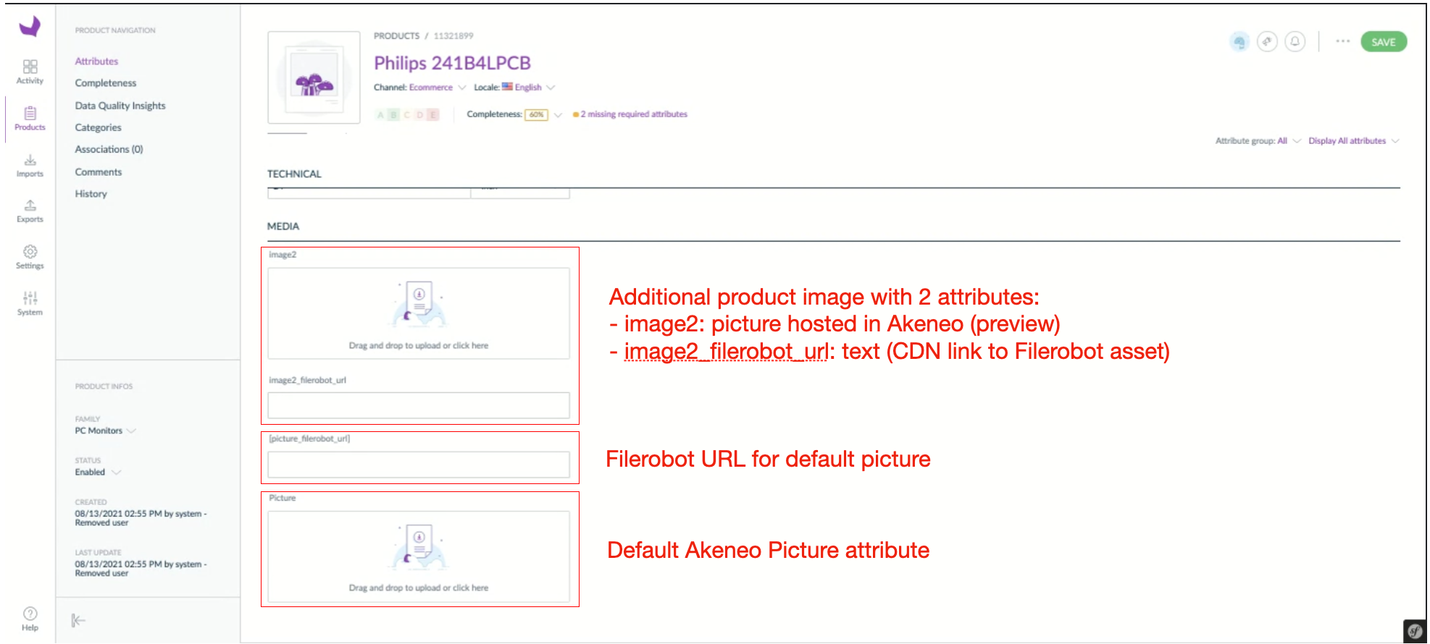Change the Ecommerce channel dropdown
This screenshot has height=644, width=1430.
pos(437,88)
